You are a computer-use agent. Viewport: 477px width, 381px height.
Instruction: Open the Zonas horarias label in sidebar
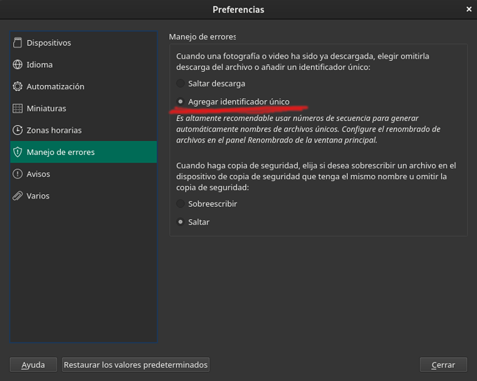tap(54, 130)
